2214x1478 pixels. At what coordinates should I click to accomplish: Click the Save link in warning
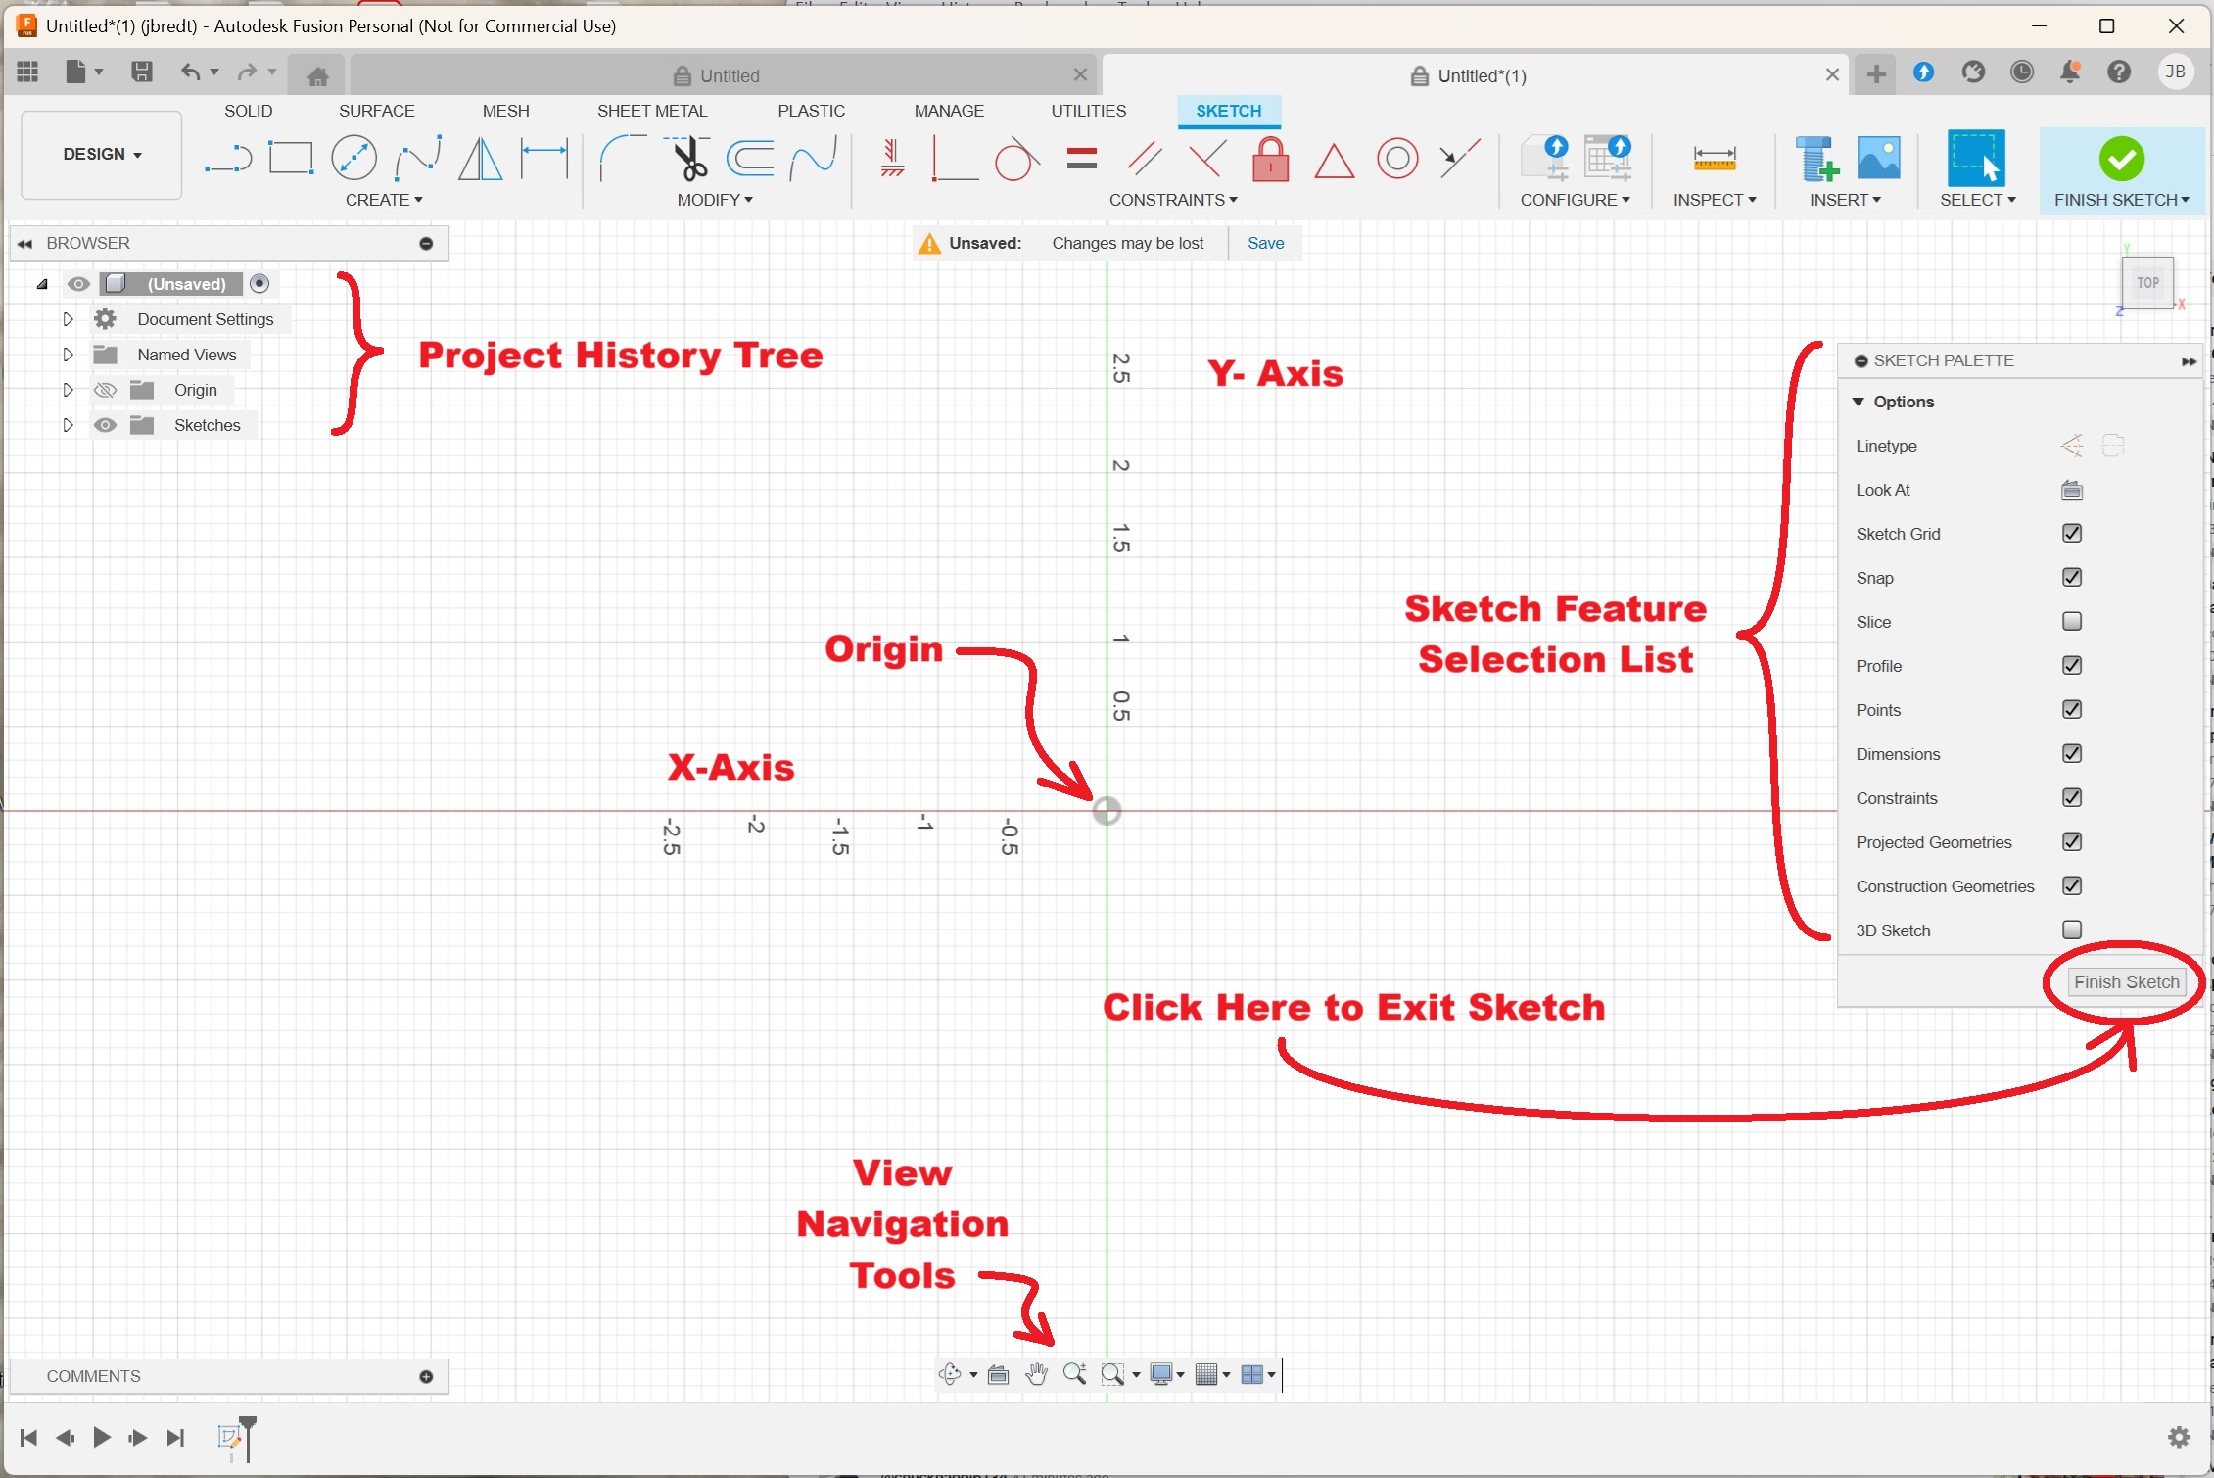pyautogui.click(x=1265, y=243)
